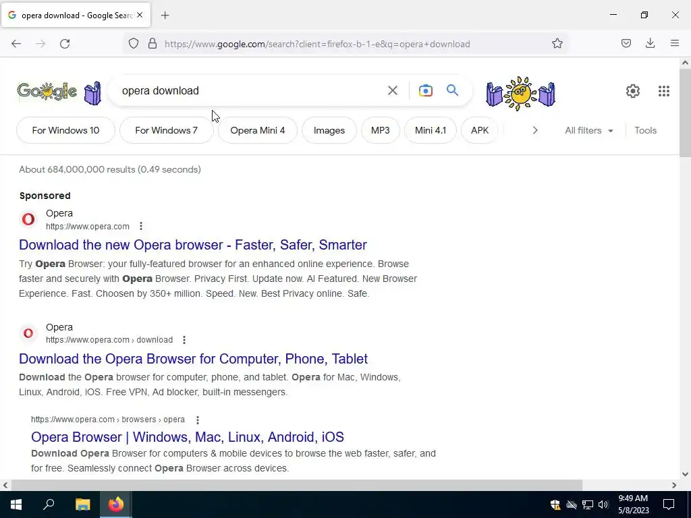Show more filter chips with the arrow

(535, 130)
